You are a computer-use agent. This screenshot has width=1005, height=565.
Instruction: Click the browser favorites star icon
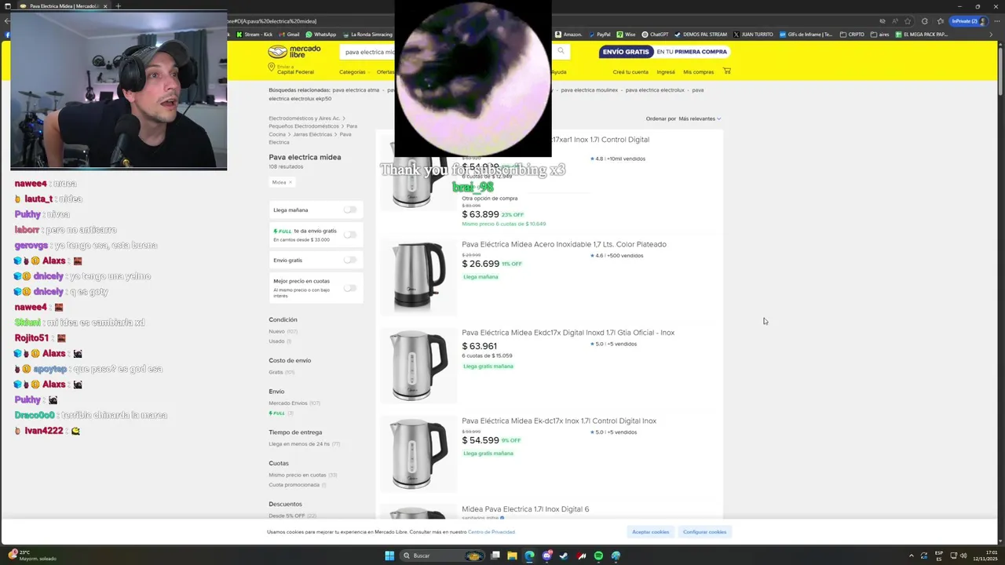pos(908,21)
